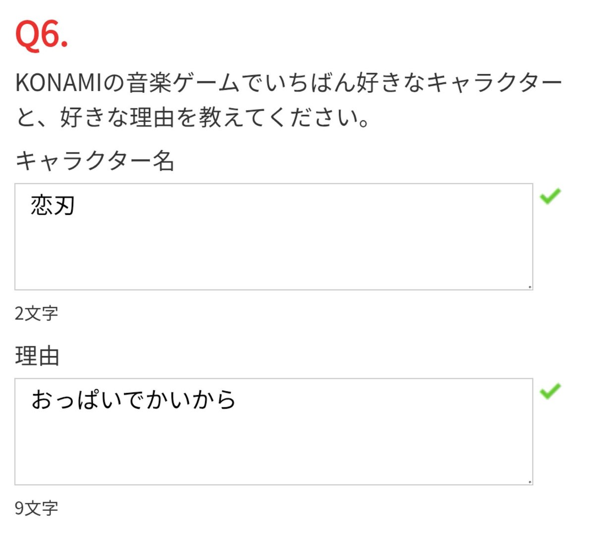Click the resize grip of the 理由 textarea
This screenshot has height=553, width=595.
530,481
